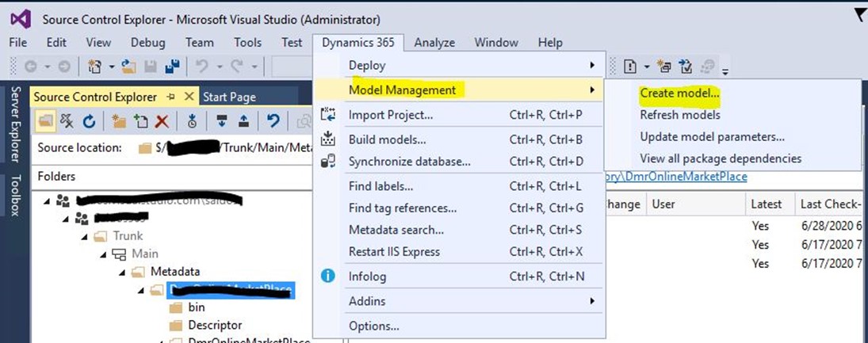Switch to the Start Page tab
This screenshot has width=868, height=343.
[229, 97]
